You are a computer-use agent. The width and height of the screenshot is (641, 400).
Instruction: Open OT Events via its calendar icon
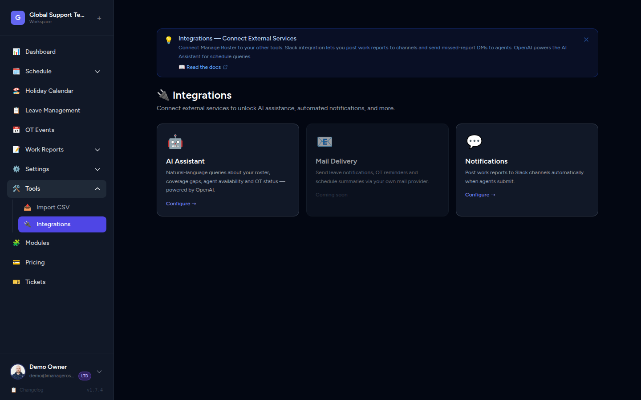[16, 130]
